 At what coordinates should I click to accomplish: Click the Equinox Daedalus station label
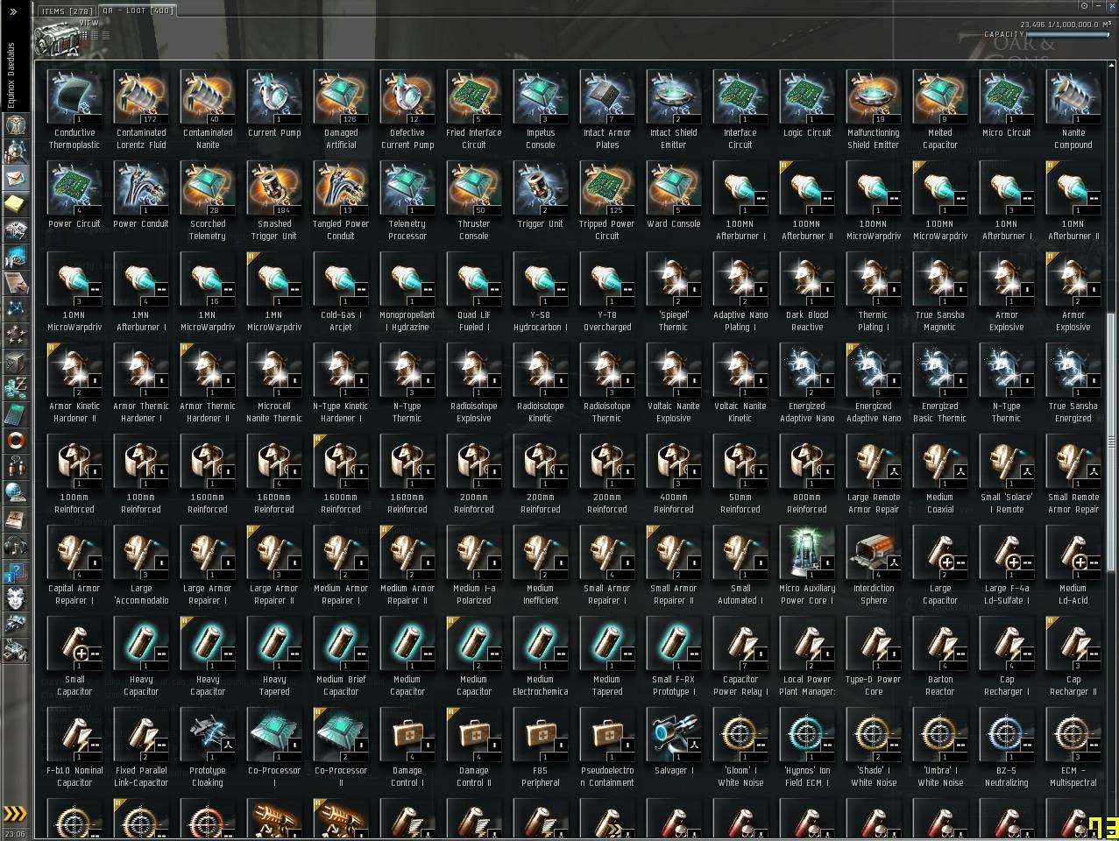[x=11, y=74]
